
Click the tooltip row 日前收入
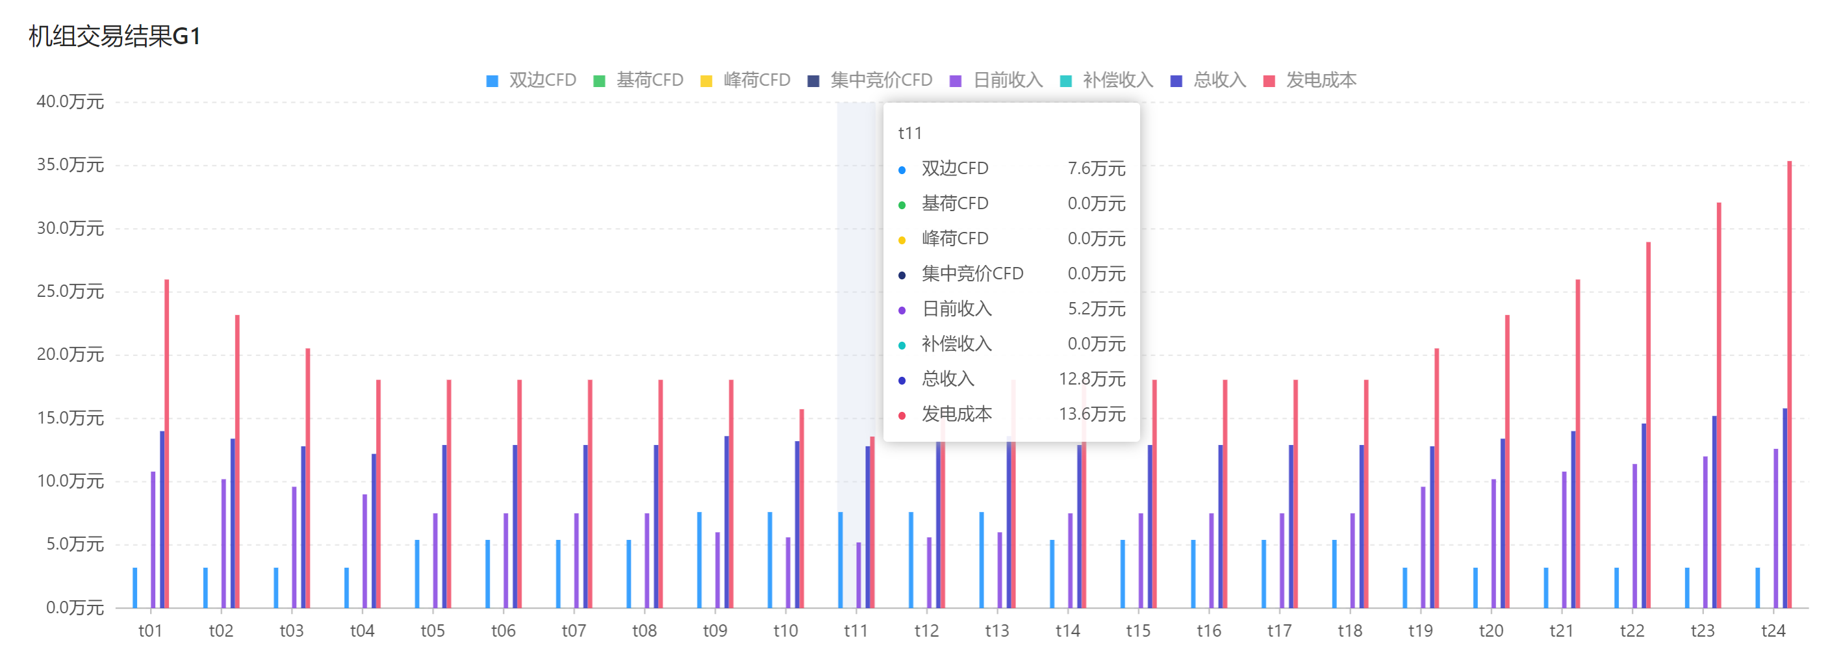click(x=1011, y=309)
